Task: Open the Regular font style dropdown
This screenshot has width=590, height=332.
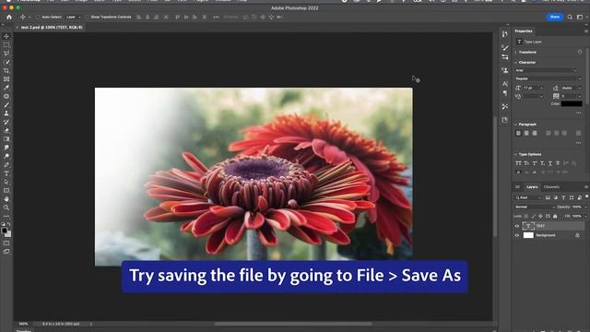Action: point(549,78)
